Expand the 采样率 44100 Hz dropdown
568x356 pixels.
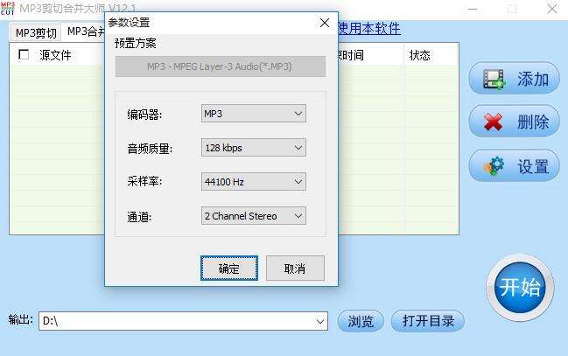254,181
